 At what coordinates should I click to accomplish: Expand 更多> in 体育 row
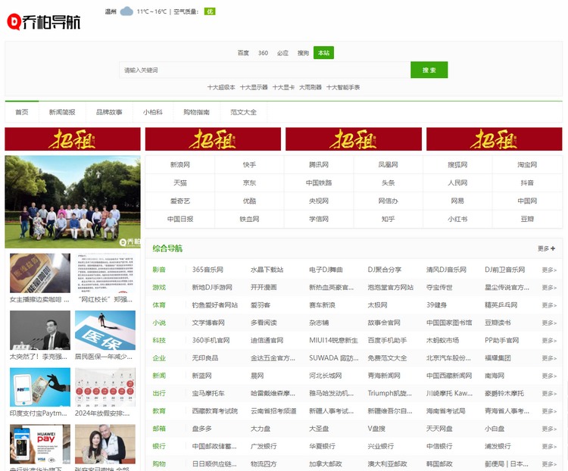pyautogui.click(x=549, y=305)
